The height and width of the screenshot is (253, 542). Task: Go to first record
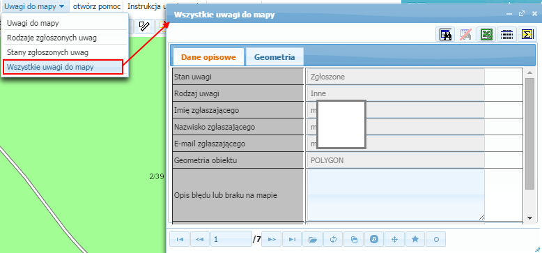180,239
